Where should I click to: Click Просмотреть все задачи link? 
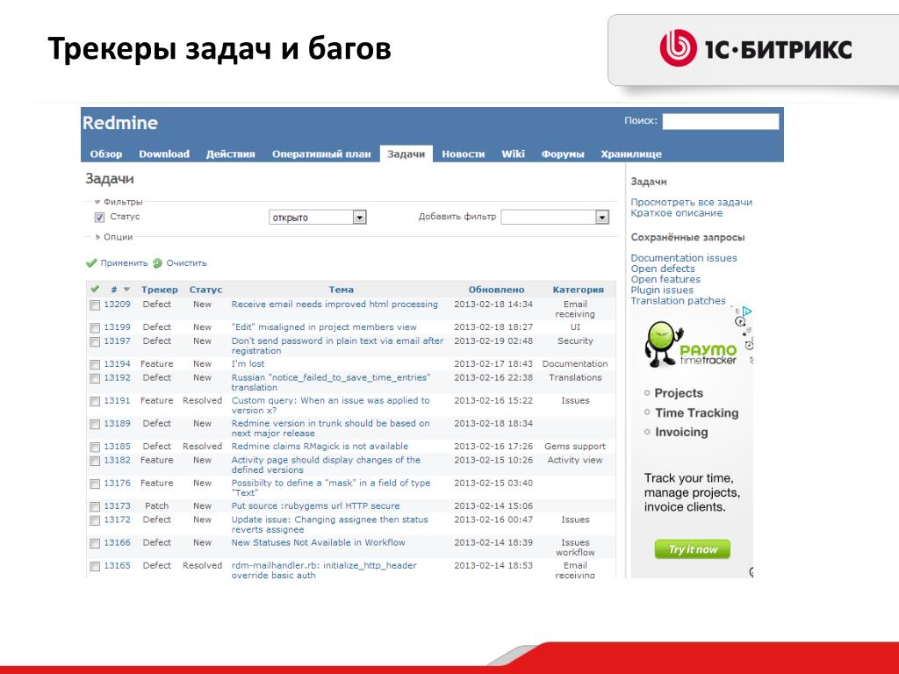click(692, 202)
